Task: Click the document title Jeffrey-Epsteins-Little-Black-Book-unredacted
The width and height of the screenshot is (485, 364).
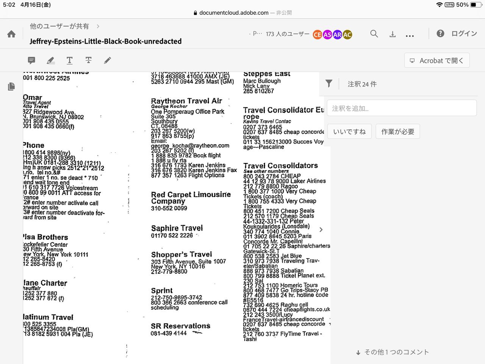Action: (x=106, y=41)
